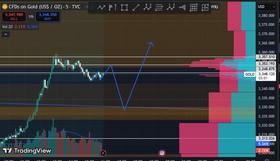Open the lightning bolt event marker

pyautogui.click(x=103, y=153)
